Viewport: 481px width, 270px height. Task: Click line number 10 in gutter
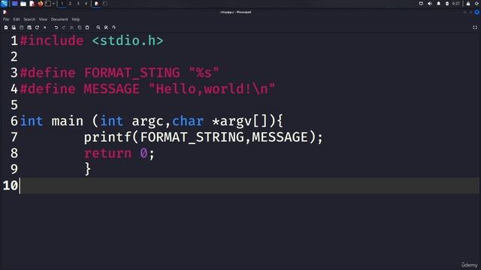(x=10, y=185)
